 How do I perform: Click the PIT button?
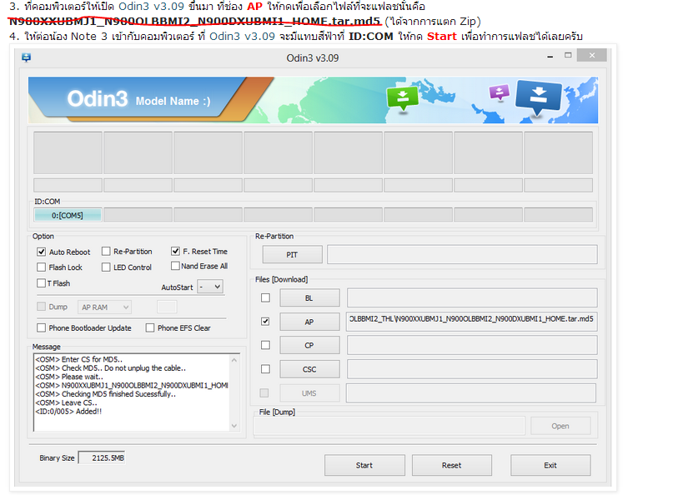click(x=293, y=254)
